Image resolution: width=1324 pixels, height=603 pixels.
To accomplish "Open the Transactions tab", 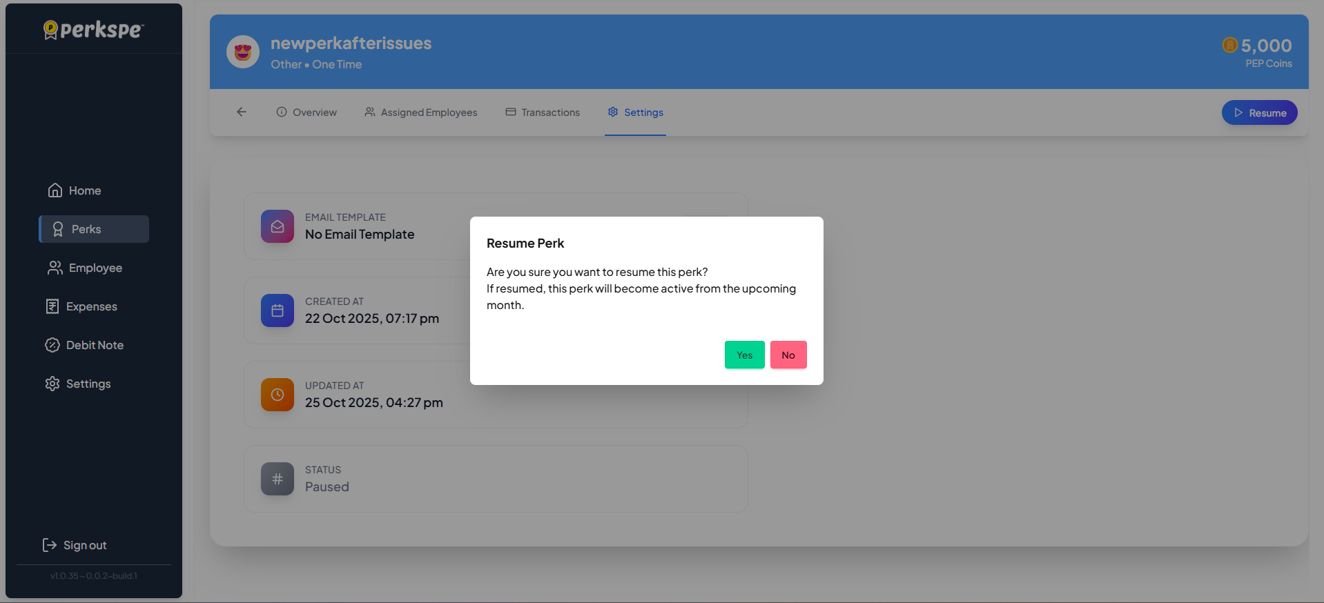I will [x=543, y=112].
